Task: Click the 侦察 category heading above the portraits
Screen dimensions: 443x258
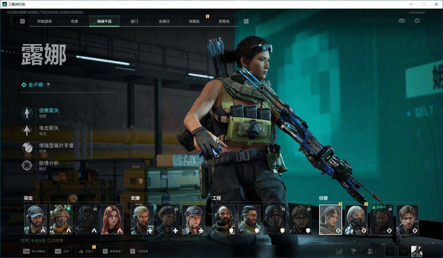Action: [x=324, y=198]
